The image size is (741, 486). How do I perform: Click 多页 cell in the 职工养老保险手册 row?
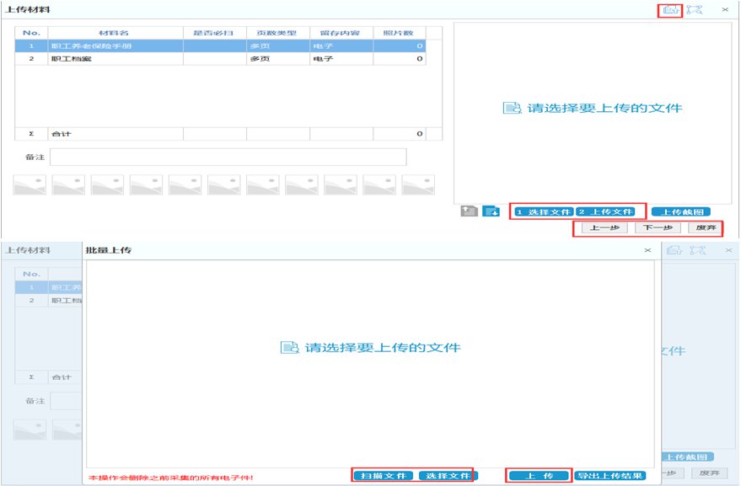click(x=278, y=45)
